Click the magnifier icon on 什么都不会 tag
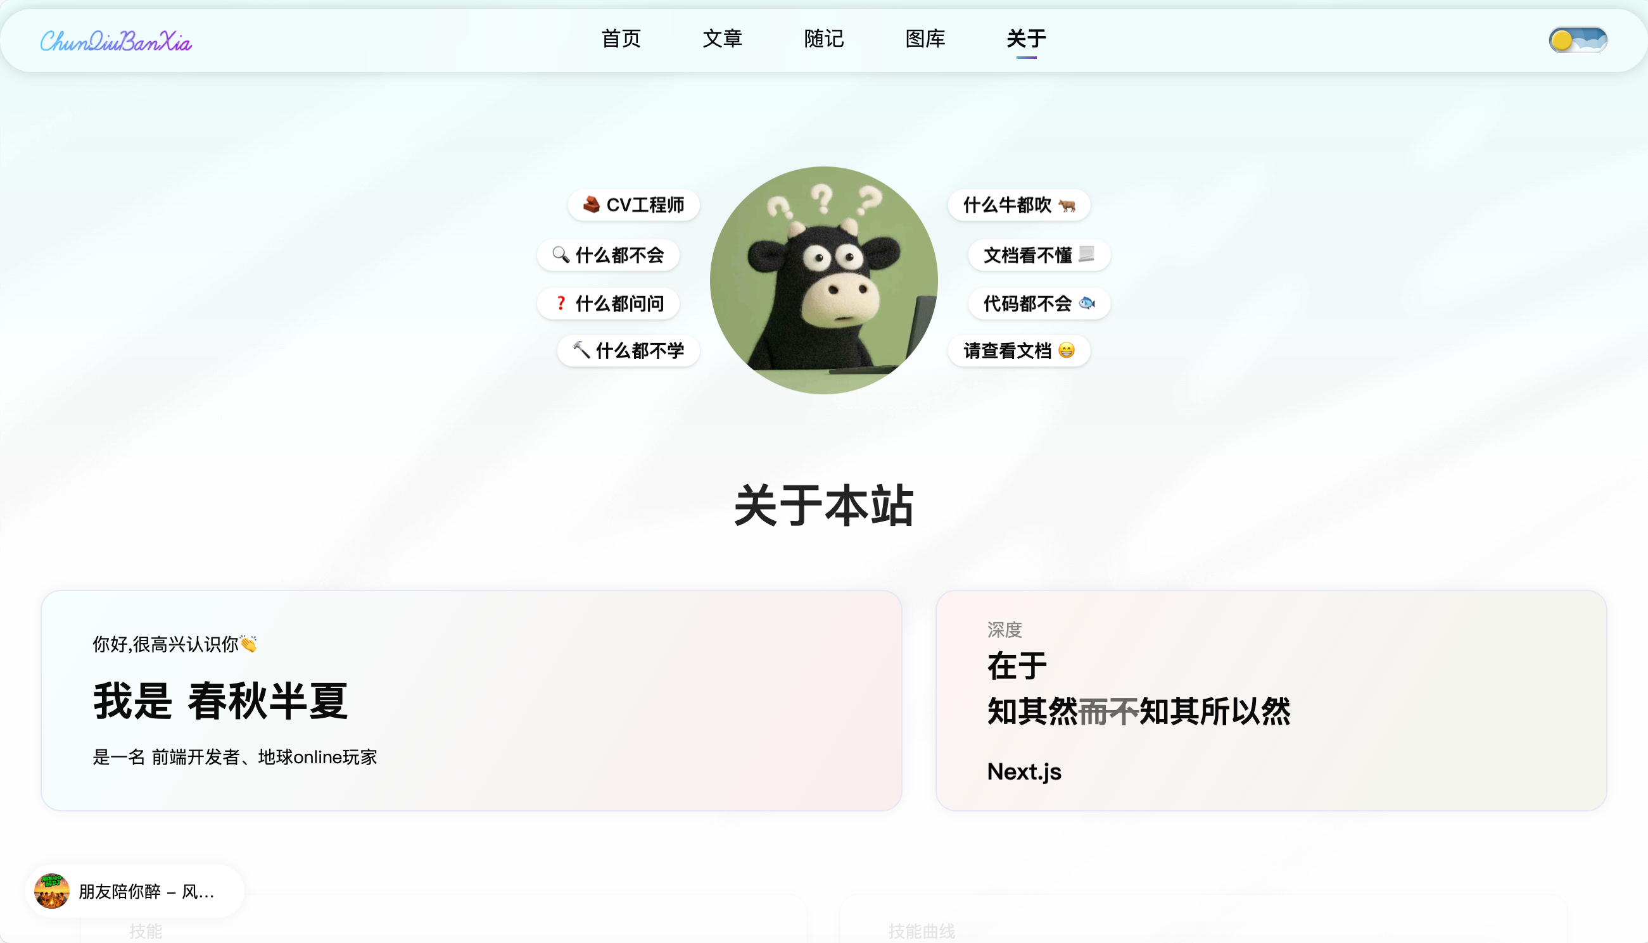This screenshot has height=943, width=1648. click(561, 254)
